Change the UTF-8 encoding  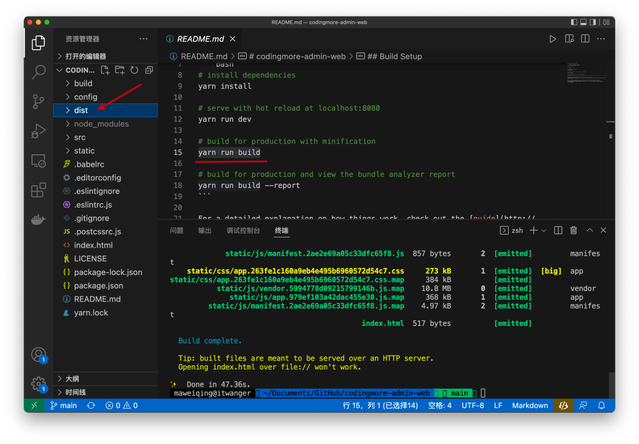pos(473,406)
